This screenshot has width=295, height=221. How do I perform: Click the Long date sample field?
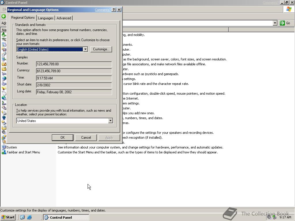(x=74, y=92)
